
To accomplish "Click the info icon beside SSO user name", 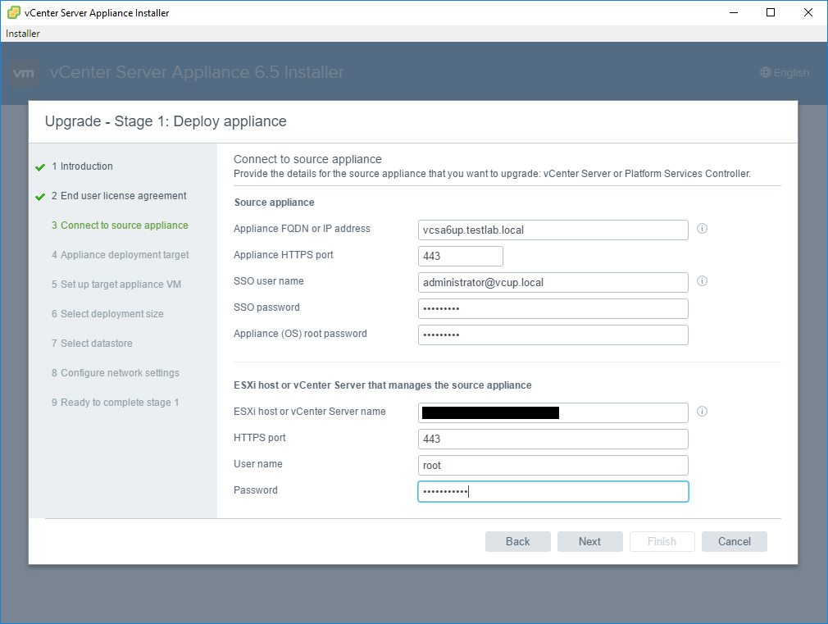I will 702,280.
